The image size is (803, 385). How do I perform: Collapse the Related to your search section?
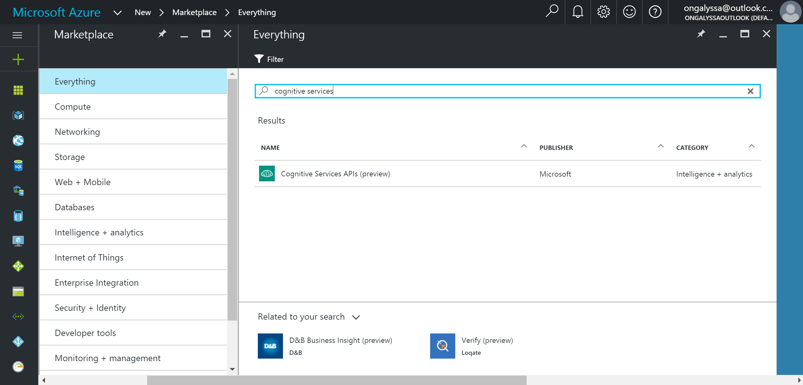[356, 317]
